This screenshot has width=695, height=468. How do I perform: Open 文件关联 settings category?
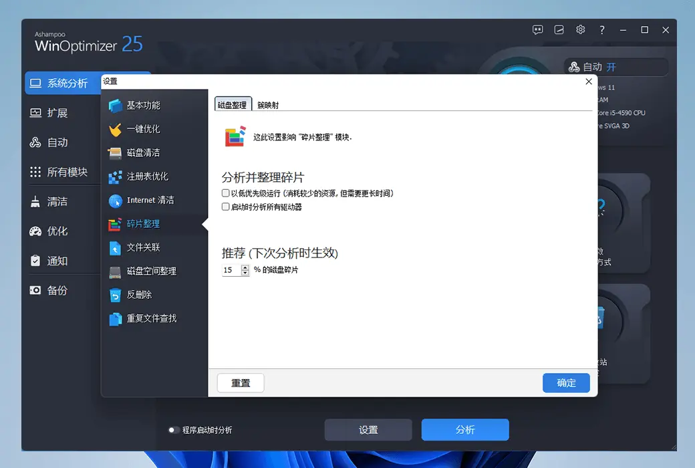pos(154,247)
